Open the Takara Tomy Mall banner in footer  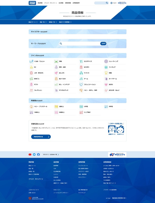click(x=117, y=155)
